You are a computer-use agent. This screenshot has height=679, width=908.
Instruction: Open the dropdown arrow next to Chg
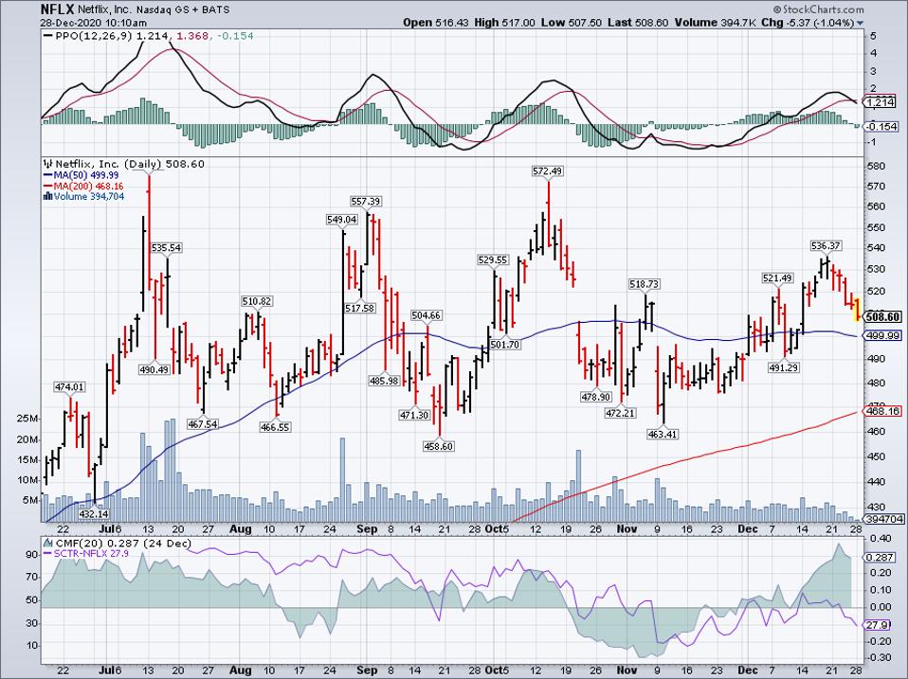coord(860,23)
